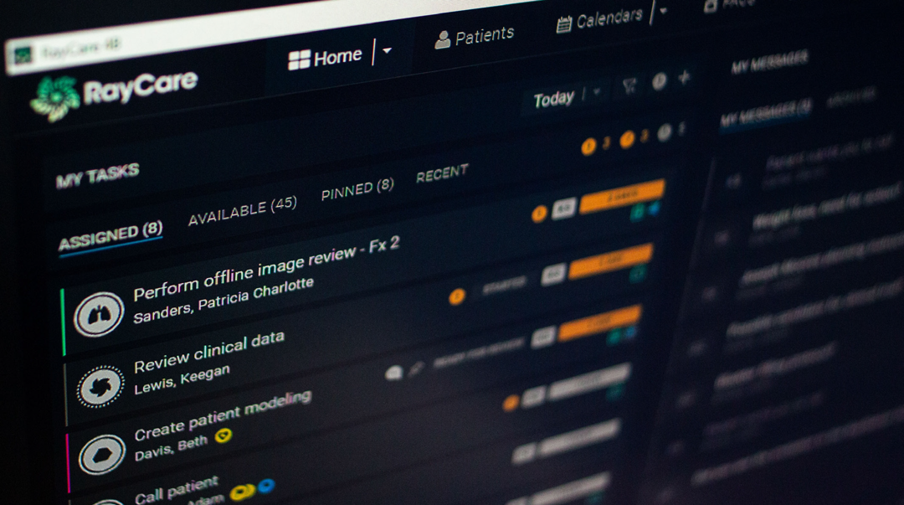Click the Create patient modeling task icon
Screen dimensions: 904x505
coord(102,455)
